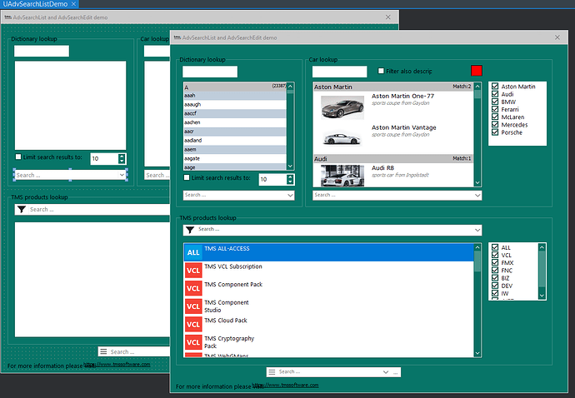Select the Audi R8 car thumbnail
The height and width of the screenshot is (398, 575).
(342, 176)
